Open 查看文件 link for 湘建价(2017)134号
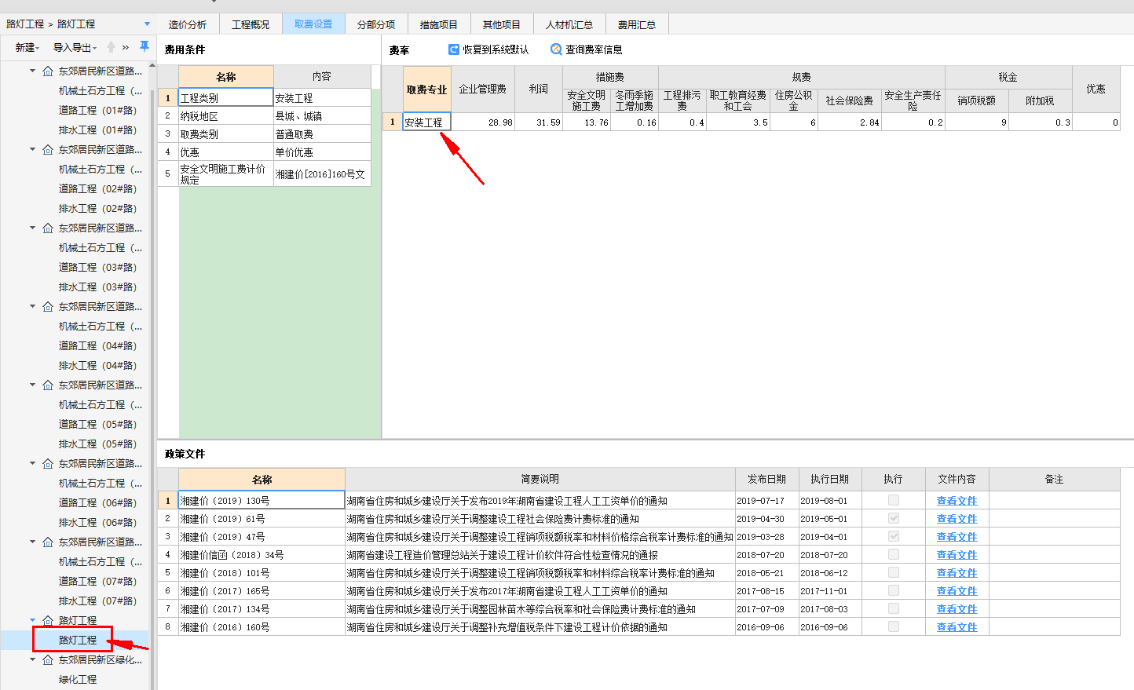The height and width of the screenshot is (690, 1134). (957, 609)
